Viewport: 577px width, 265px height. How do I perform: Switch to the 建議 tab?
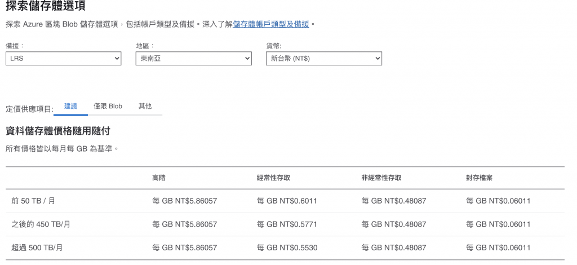pos(70,107)
